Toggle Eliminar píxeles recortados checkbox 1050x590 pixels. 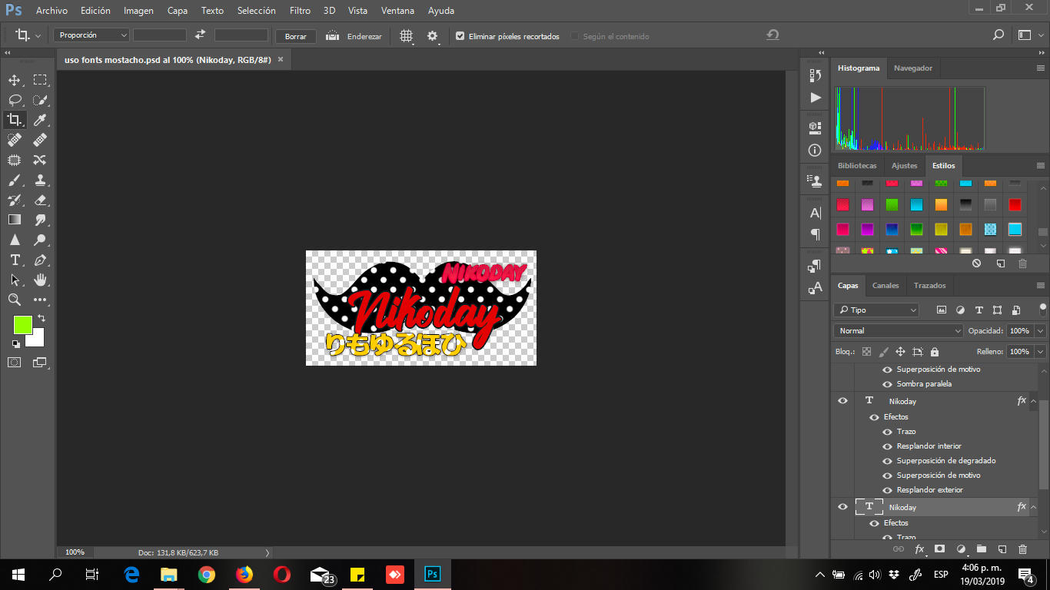460,36
